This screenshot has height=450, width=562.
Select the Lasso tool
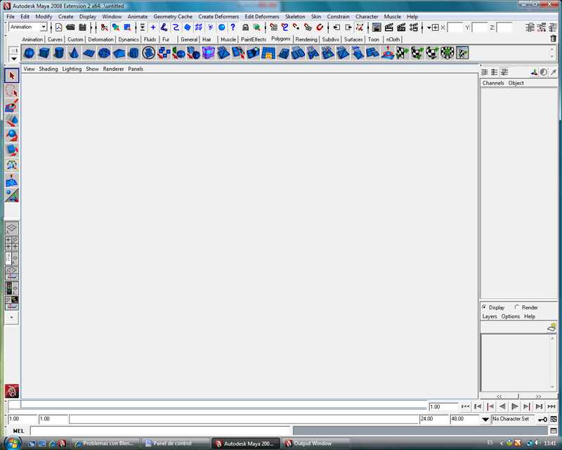pos(12,91)
